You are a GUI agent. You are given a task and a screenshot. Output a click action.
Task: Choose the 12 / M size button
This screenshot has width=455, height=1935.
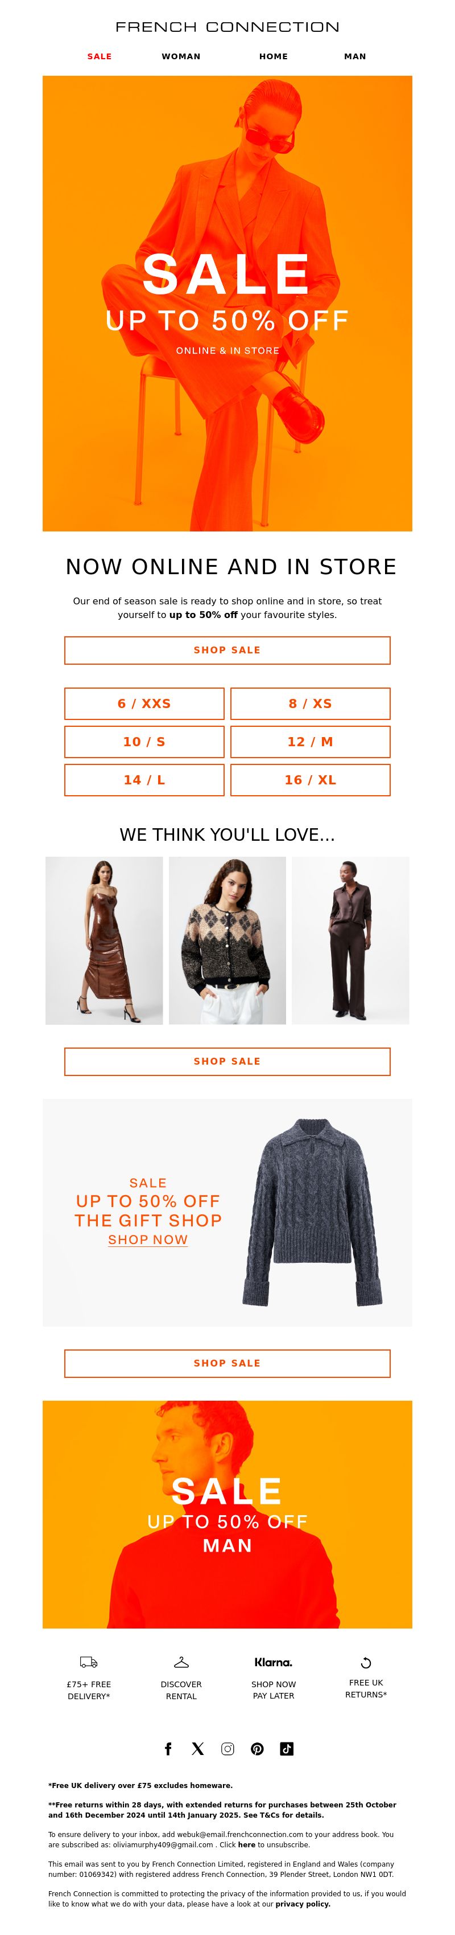311,742
